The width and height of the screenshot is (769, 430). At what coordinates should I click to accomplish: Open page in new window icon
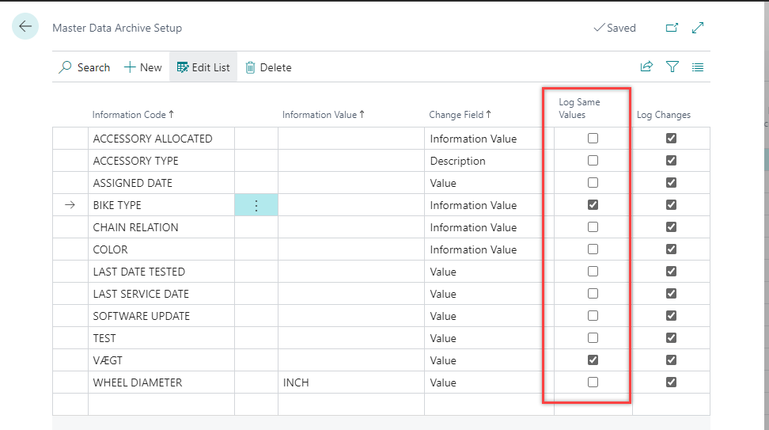[x=672, y=28]
